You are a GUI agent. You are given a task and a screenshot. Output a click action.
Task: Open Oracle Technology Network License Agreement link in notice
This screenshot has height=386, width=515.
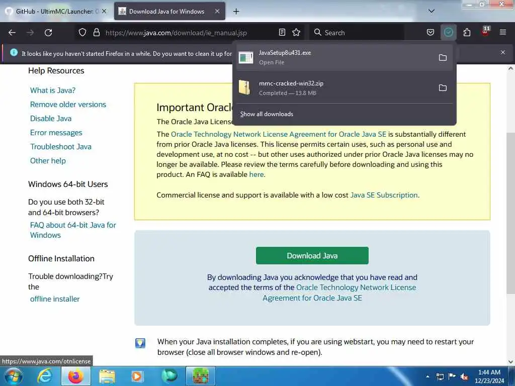[x=279, y=134]
